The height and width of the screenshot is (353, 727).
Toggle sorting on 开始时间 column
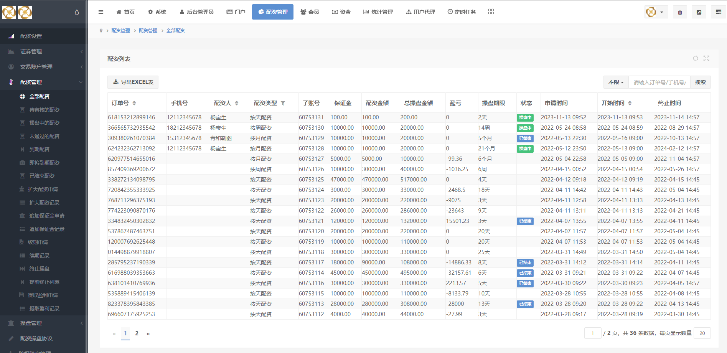(x=630, y=103)
